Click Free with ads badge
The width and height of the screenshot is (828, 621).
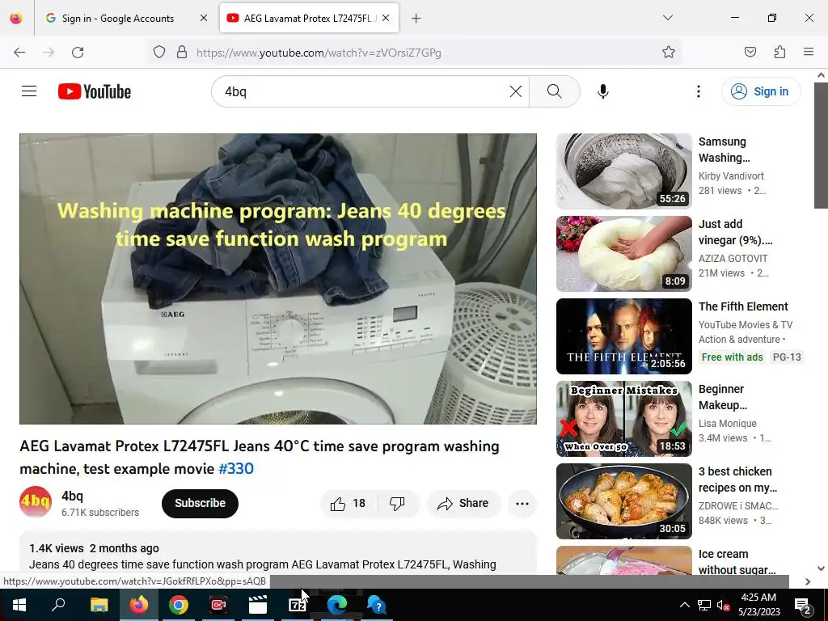(733, 357)
